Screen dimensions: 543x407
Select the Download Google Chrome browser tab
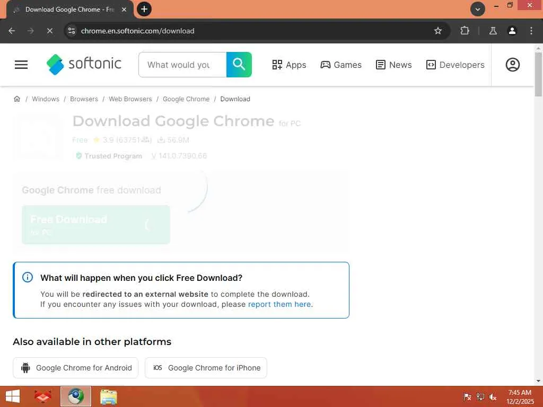point(69,10)
